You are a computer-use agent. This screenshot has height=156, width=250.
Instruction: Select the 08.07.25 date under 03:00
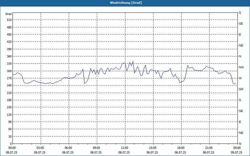point(40,153)
